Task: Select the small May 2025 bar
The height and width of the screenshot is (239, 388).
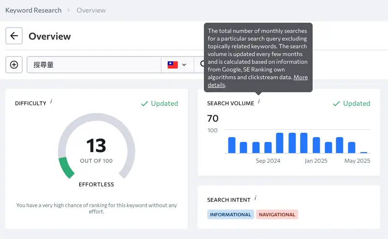Action: pos(364,153)
